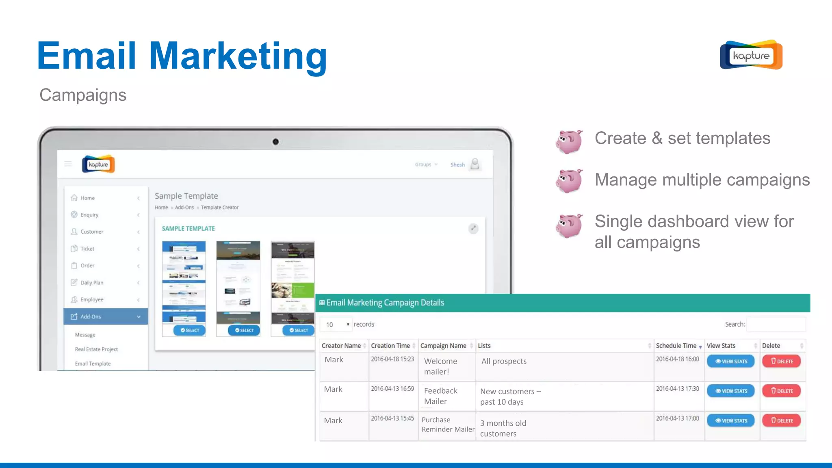Sort by Creator Name column

point(344,346)
